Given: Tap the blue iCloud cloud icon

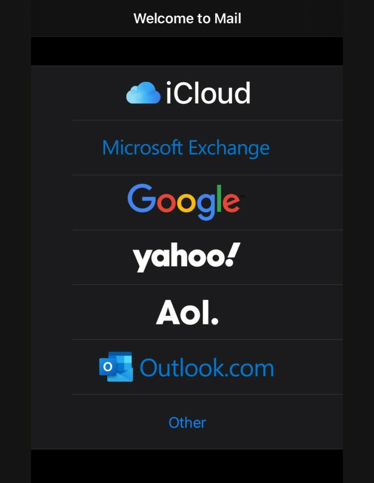Looking at the screenshot, I should tap(143, 93).
